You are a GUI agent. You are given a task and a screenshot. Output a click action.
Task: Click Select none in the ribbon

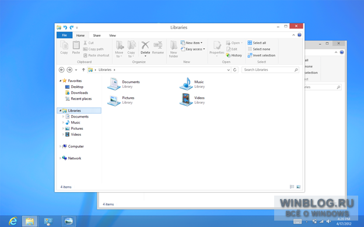(259, 49)
